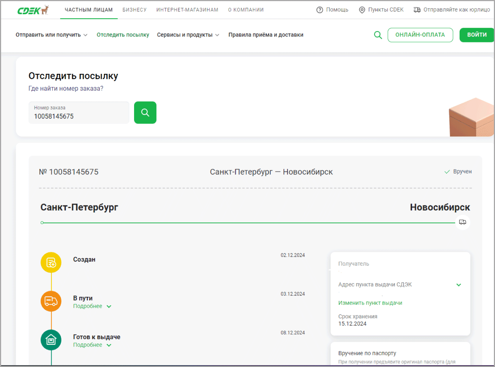The image size is (495, 367).
Task: Click the header search magnifier icon
Action: (378, 35)
